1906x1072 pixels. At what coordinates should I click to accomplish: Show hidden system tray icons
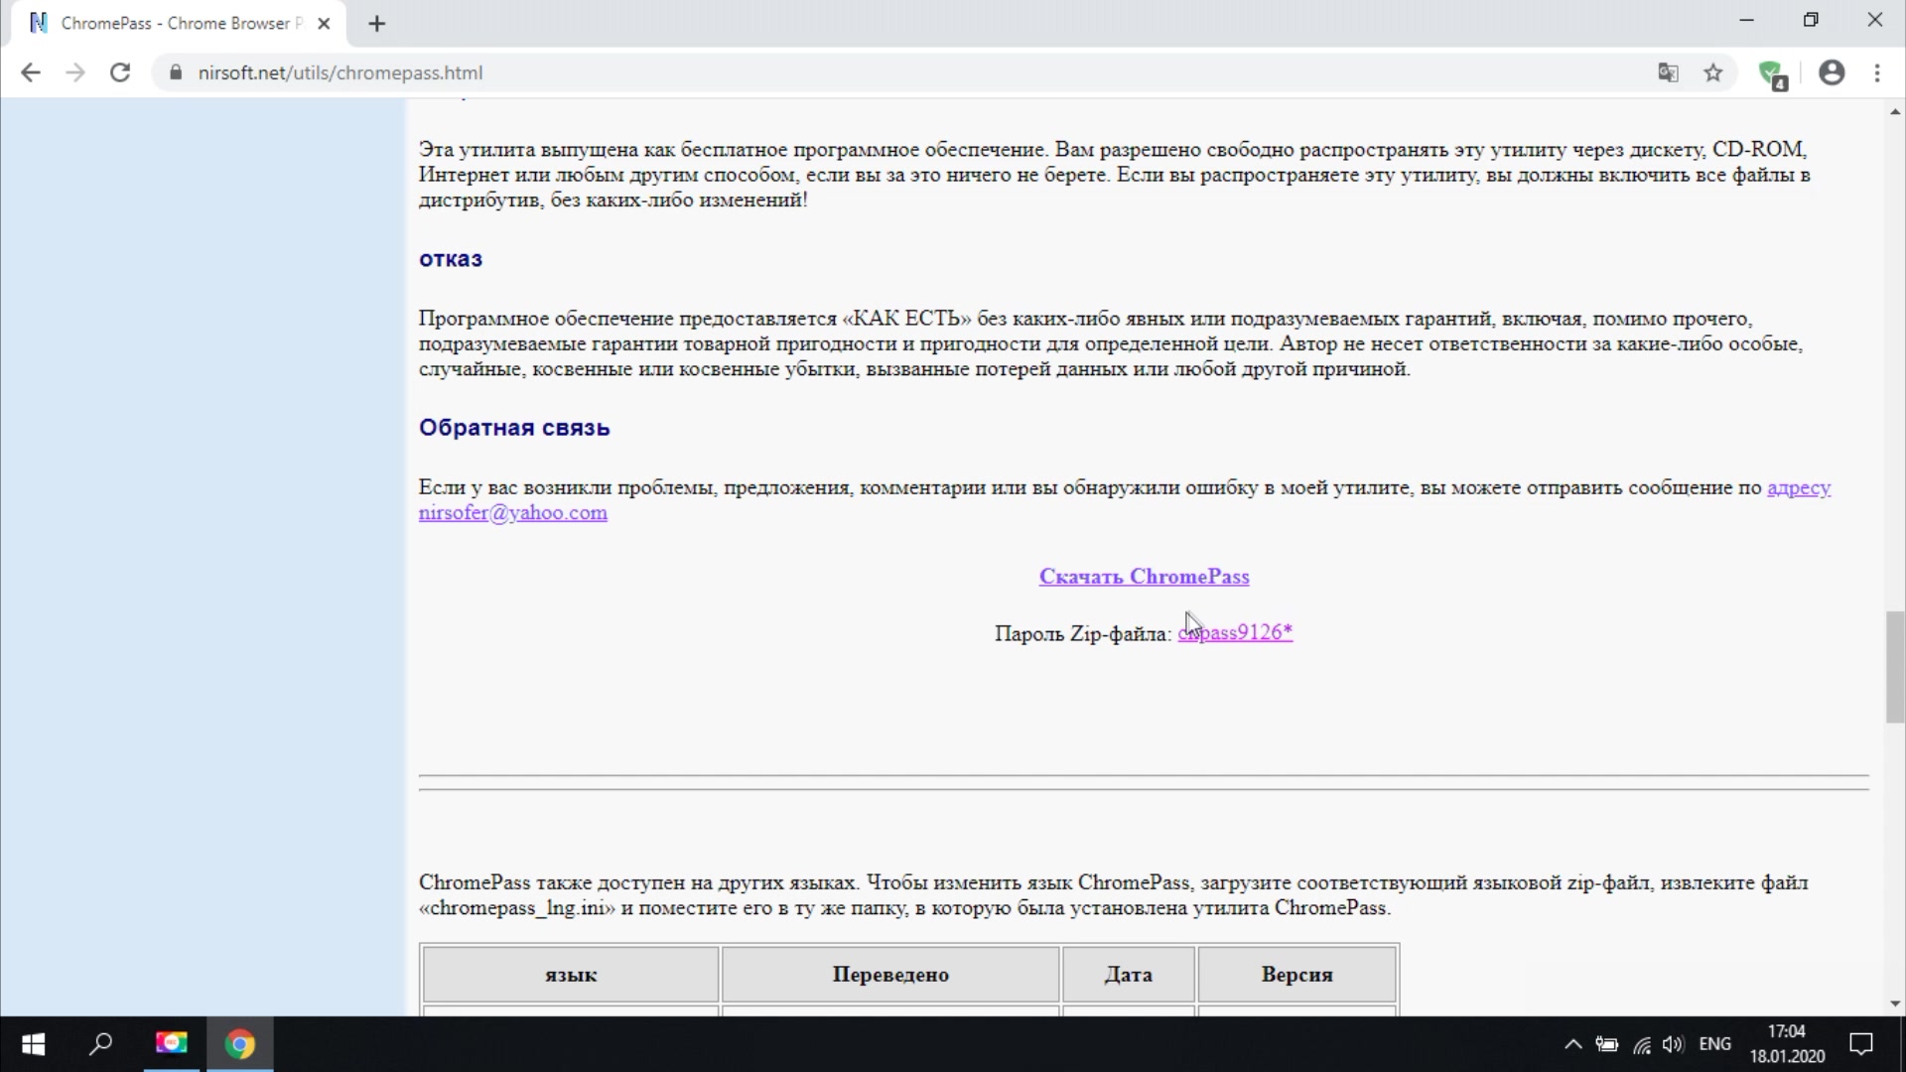click(x=1572, y=1044)
